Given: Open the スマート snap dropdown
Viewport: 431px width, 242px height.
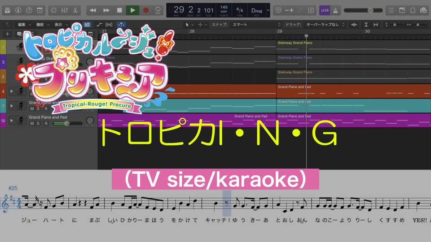Looking at the screenshot, I should (256, 25).
